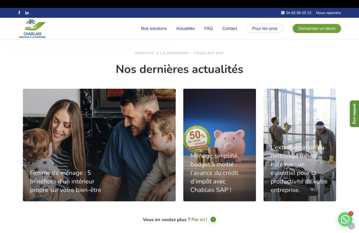Open the Facebook icon link

pos(19,13)
